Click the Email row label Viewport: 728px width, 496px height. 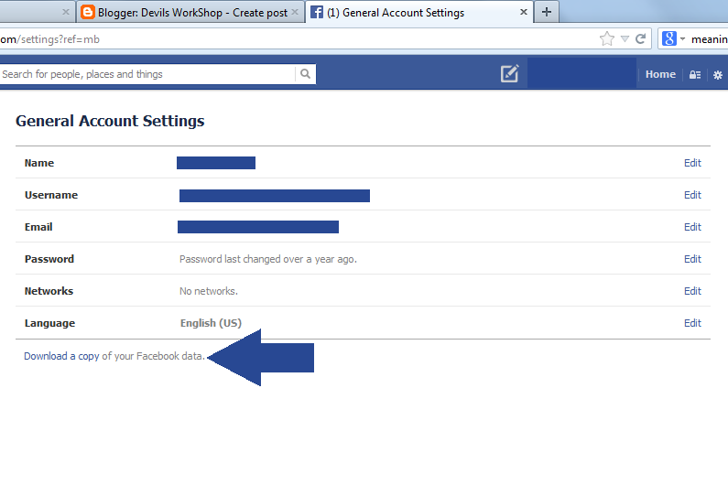coord(38,227)
